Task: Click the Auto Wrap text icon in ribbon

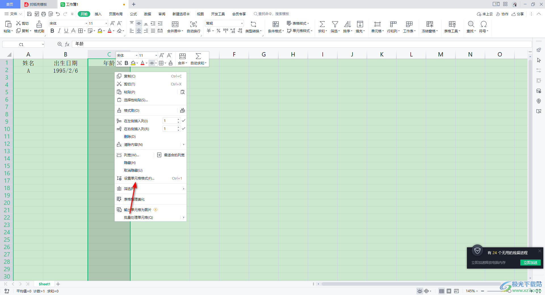Action: [x=194, y=24]
